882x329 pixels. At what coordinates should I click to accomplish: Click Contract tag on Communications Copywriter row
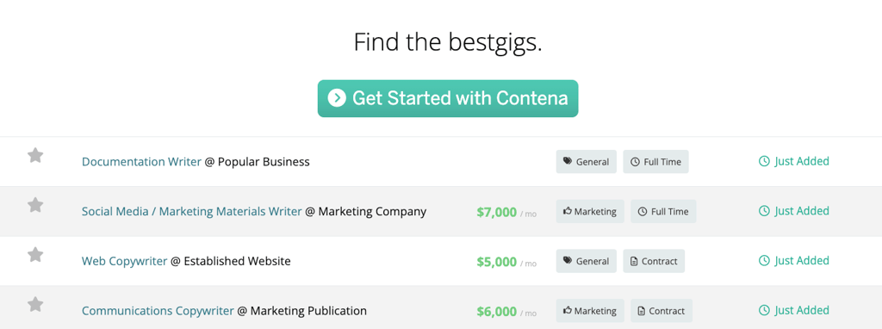tap(661, 310)
